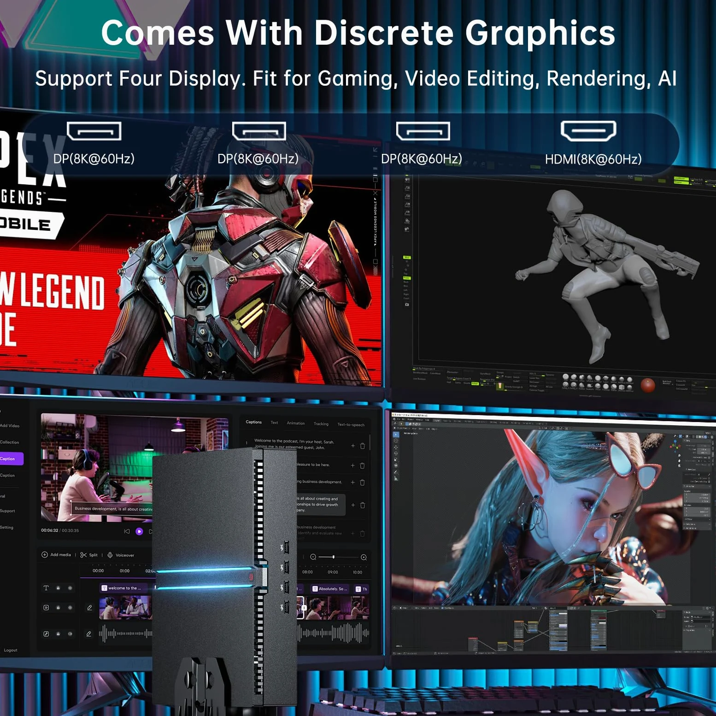Hide the video track with its eye icon
Viewport: 716px width, 716px height.
pyautogui.click(x=70, y=608)
